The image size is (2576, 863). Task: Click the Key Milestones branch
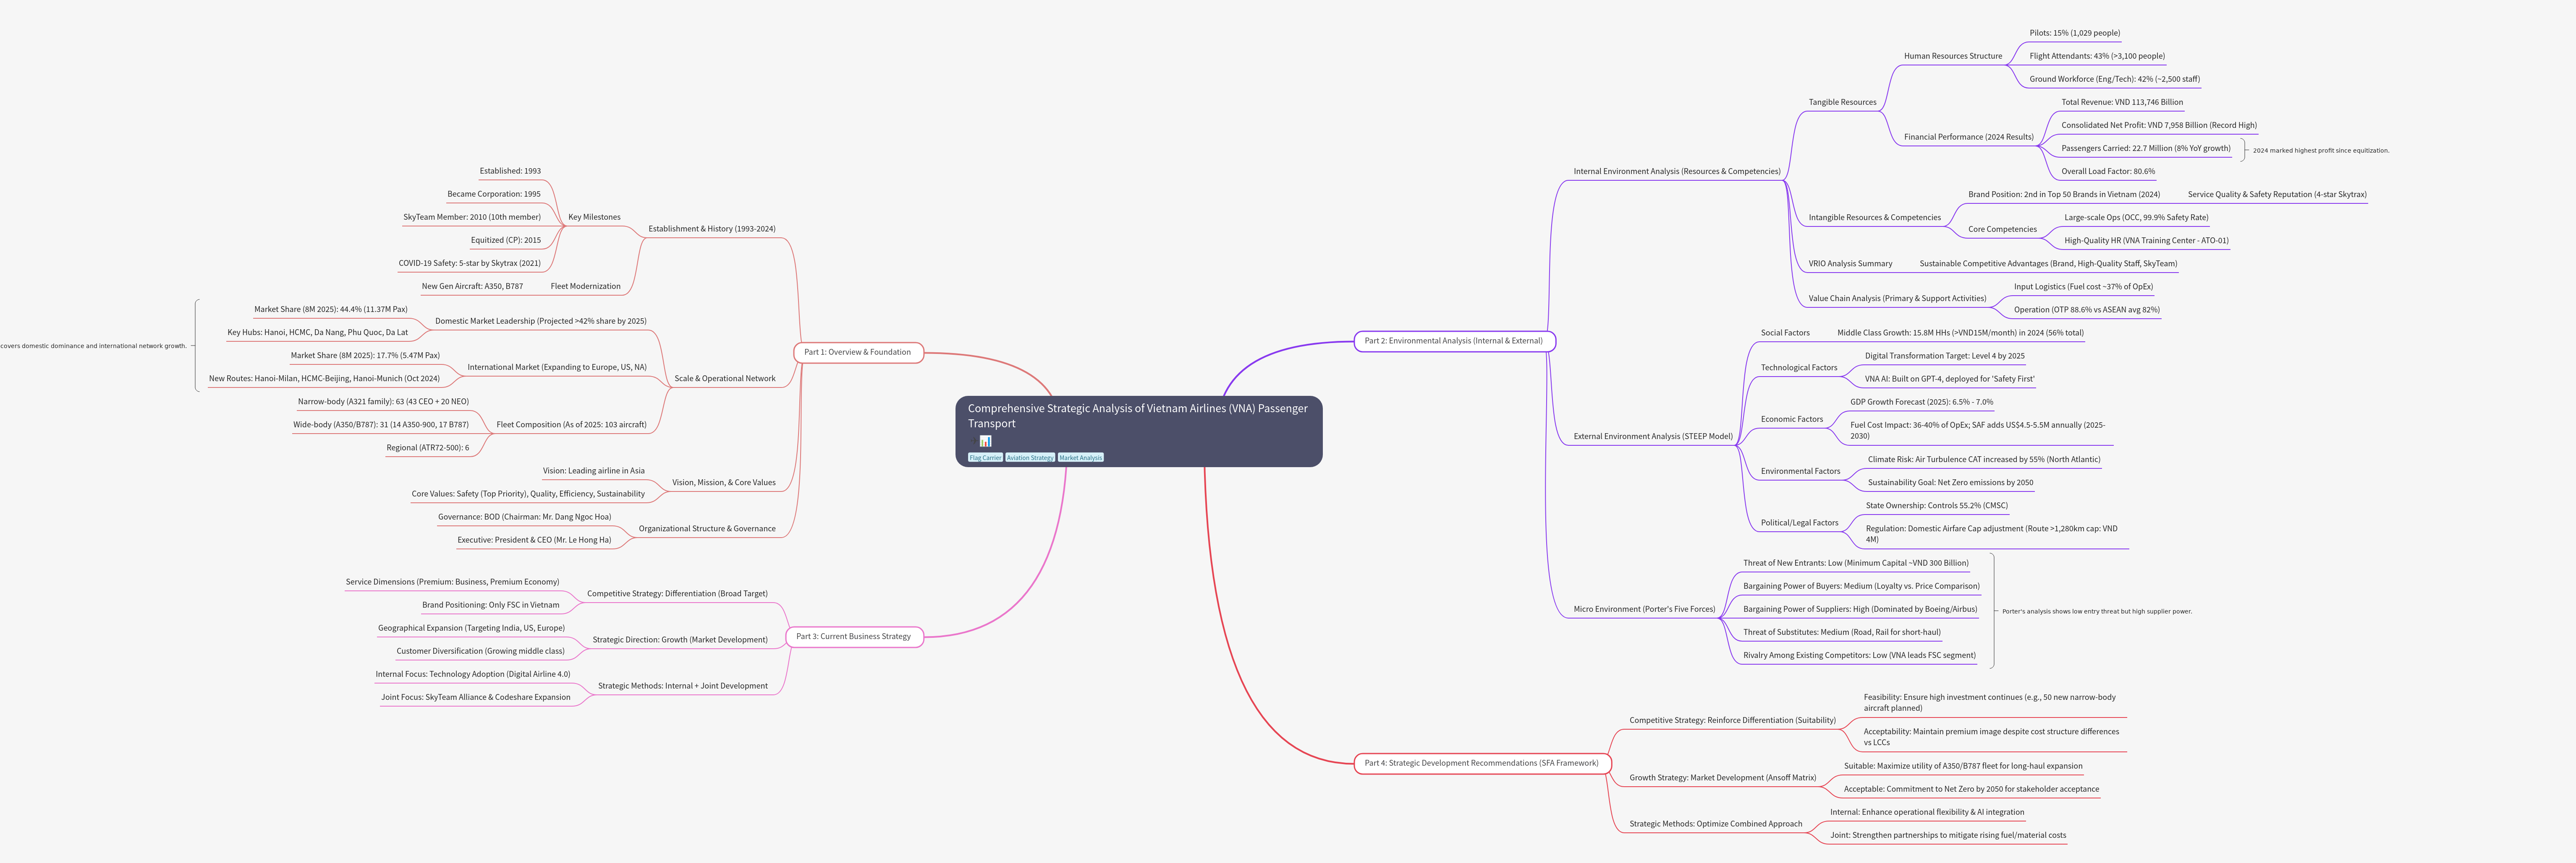click(594, 217)
